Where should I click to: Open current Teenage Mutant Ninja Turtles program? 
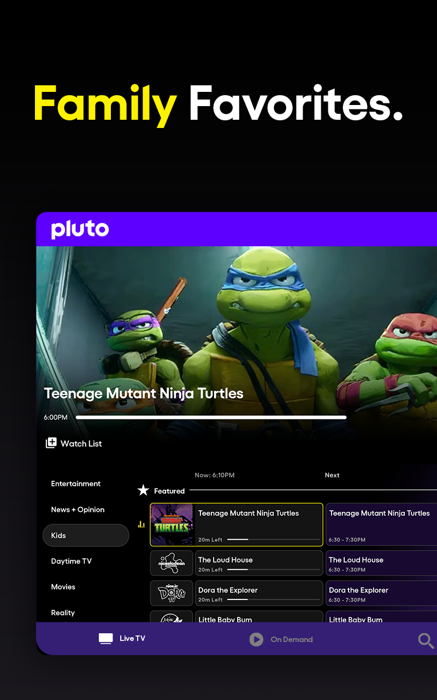coord(259,524)
